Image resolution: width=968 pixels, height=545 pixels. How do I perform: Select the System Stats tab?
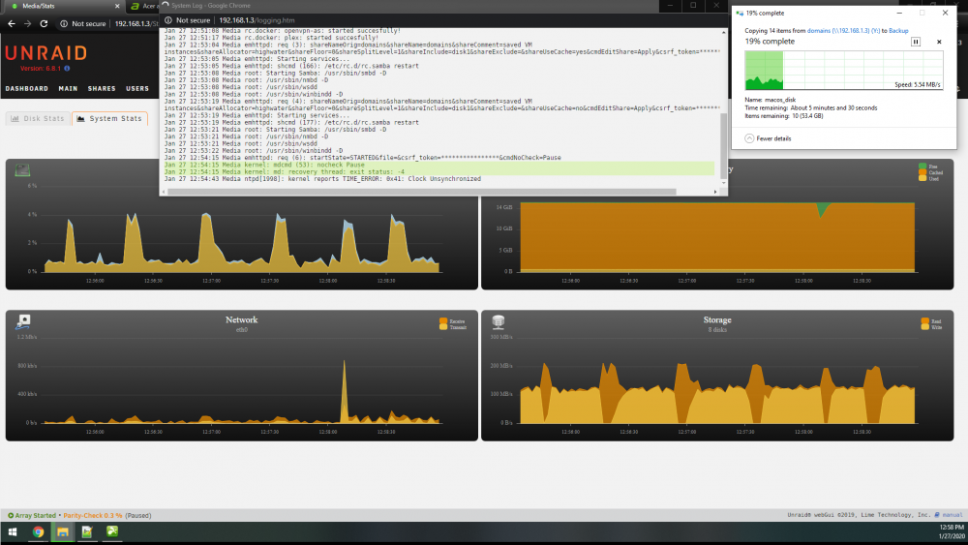click(x=109, y=118)
